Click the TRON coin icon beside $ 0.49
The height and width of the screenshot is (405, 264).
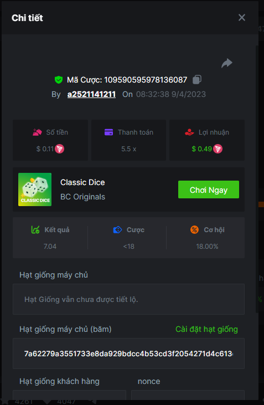click(x=218, y=149)
